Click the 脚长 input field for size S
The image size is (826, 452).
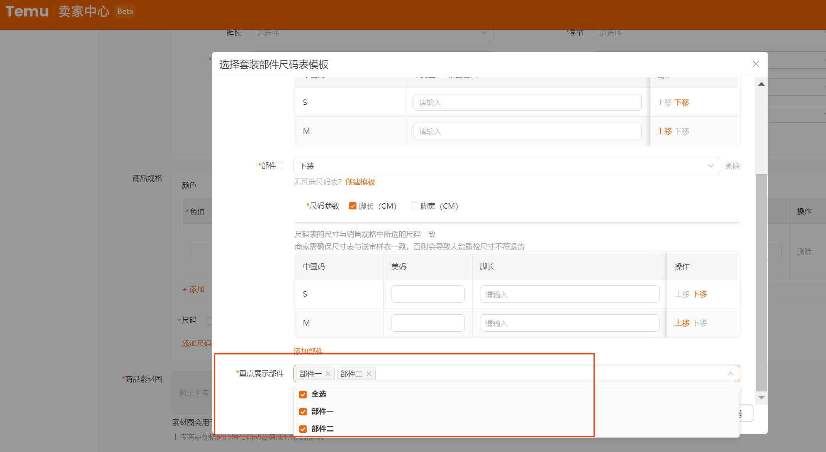click(x=569, y=294)
